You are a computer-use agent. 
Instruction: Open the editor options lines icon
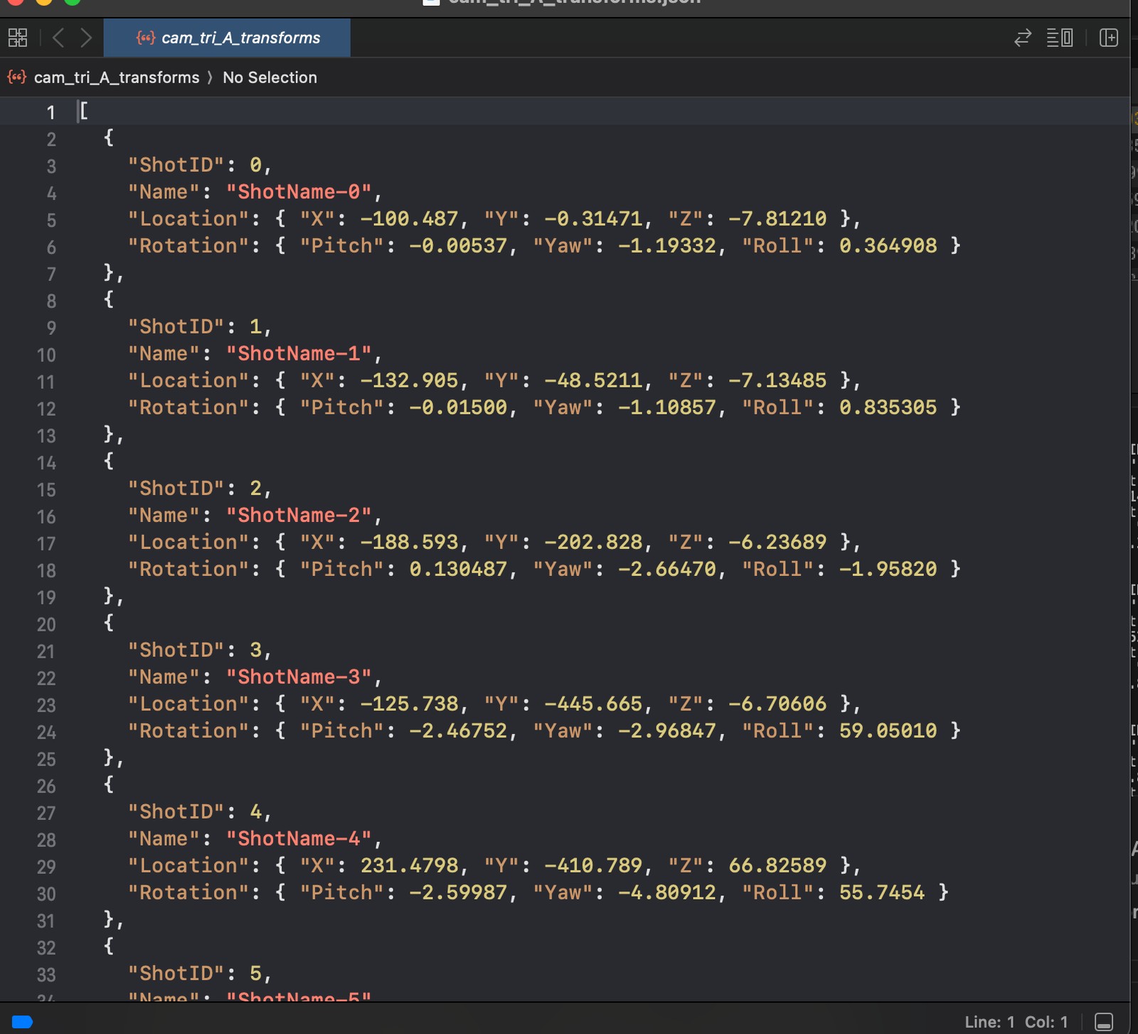click(1060, 38)
